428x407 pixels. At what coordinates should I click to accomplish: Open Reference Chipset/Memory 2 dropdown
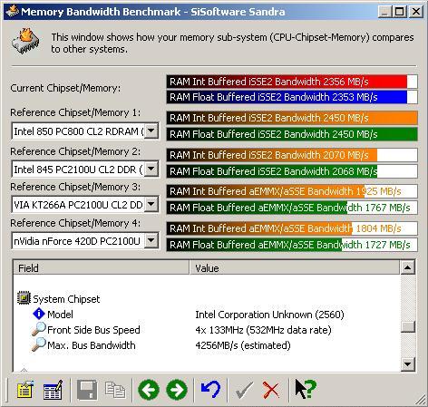pos(151,169)
